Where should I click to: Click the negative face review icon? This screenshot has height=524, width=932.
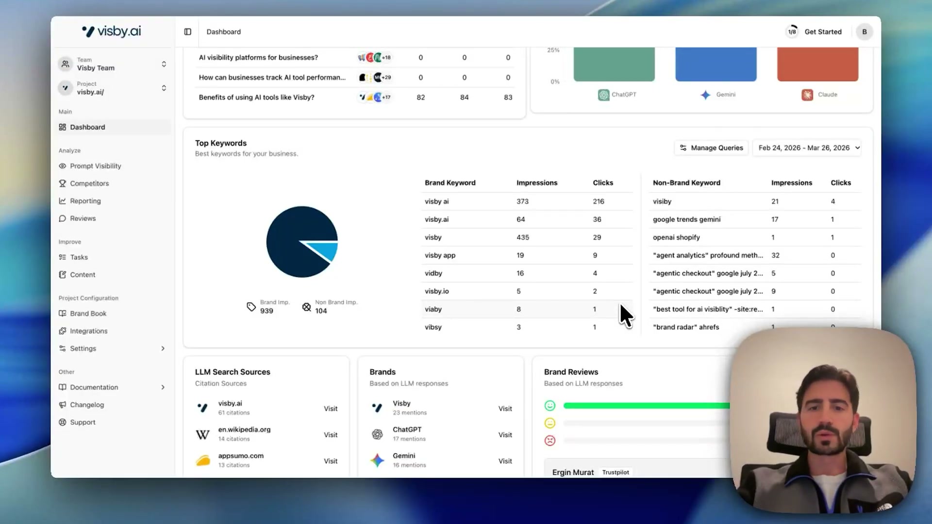[x=549, y=441]
